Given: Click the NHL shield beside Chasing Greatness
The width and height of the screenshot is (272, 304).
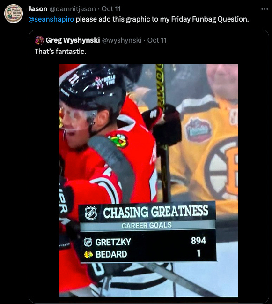Looking at the screenshot, I should click(x=91, y=213).
